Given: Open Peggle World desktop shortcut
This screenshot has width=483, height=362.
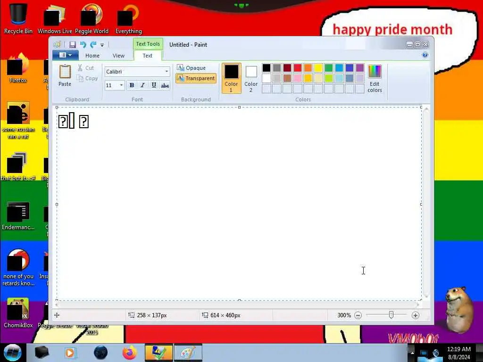Looking at the screenshot, I should point(92,18).
